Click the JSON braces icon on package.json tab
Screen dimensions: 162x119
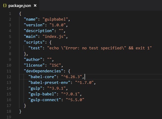5,5
